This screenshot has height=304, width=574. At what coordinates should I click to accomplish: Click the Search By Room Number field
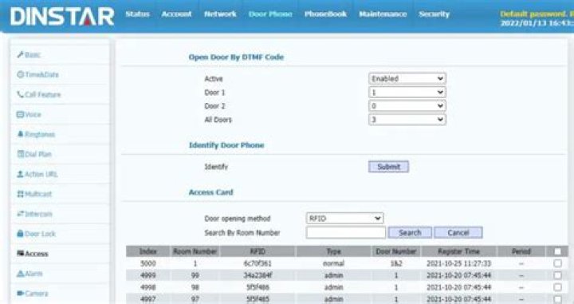click(x=345, y=232)
